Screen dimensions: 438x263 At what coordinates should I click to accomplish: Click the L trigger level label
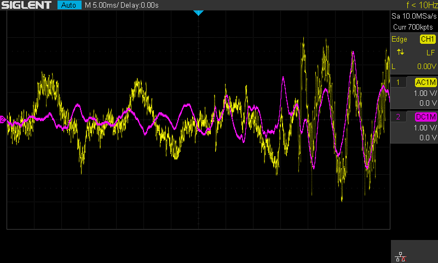tap(394, 66)
